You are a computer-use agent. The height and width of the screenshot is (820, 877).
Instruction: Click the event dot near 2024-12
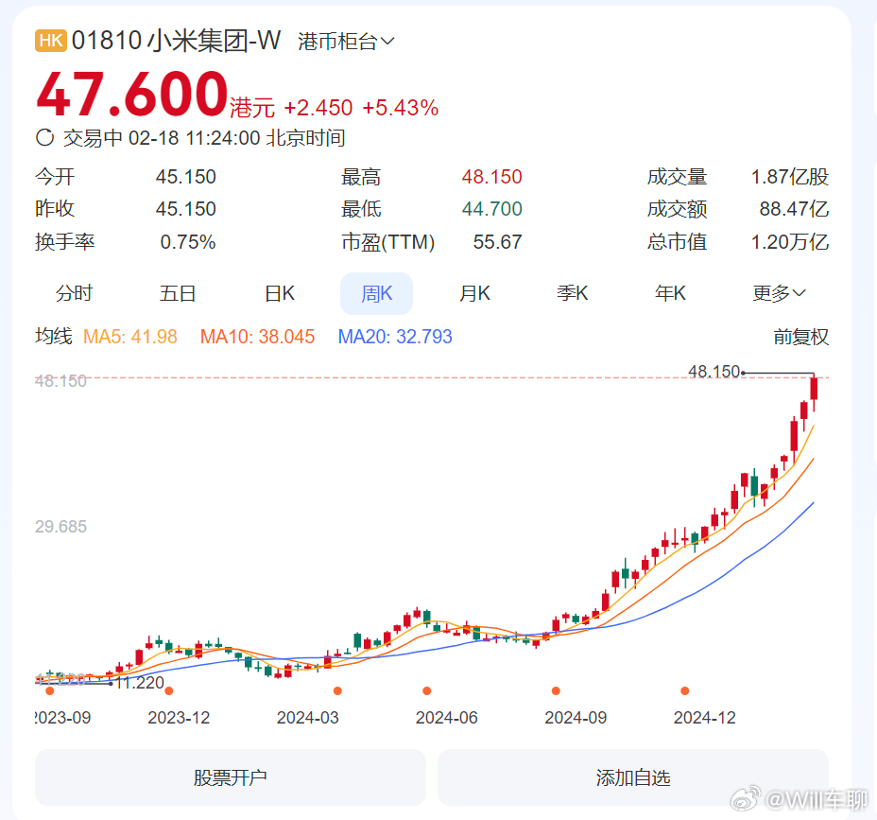pyautogui.click(x=684, y=691)
